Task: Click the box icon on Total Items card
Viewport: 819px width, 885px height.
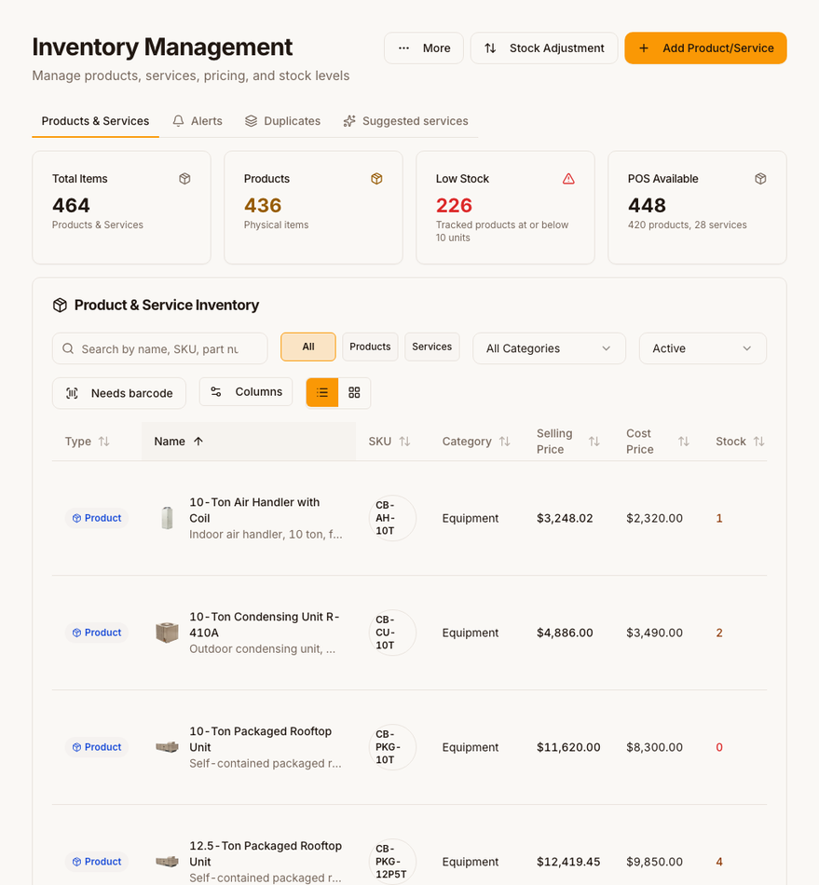Action: click(x=184, y=179)
